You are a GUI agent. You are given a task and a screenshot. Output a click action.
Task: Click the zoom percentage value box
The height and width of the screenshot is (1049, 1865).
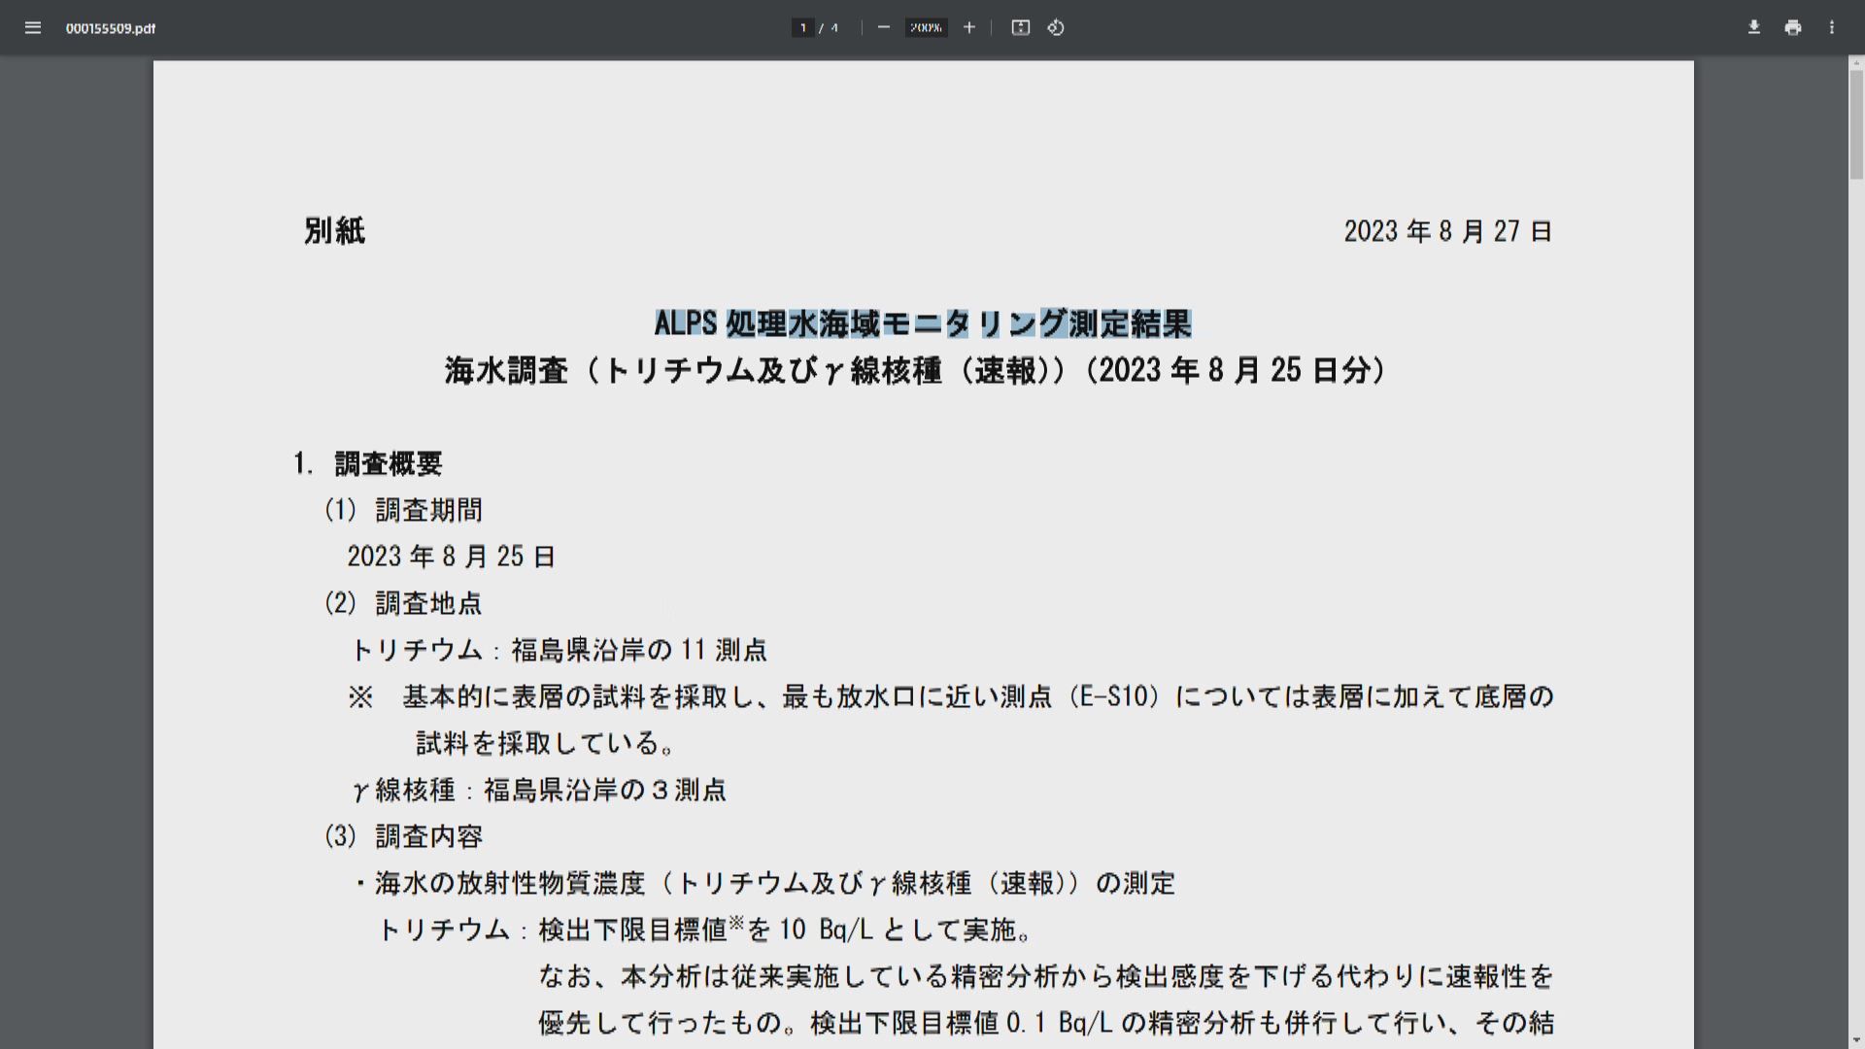[926, 28]
